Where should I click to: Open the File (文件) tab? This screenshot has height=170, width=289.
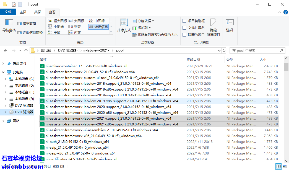[x=8, y=12]
